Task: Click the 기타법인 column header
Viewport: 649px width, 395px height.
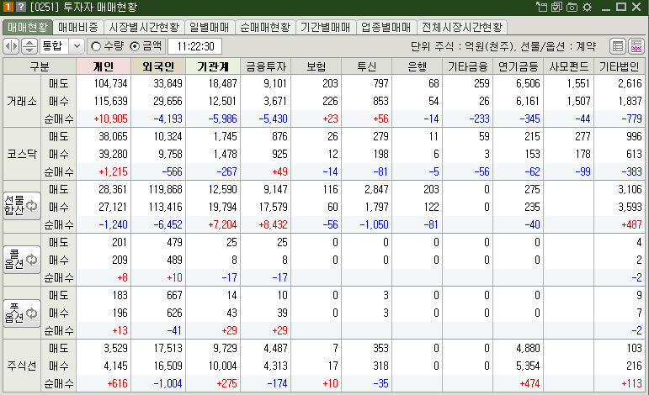Action: pyautogui.click(x=620, y=66)
